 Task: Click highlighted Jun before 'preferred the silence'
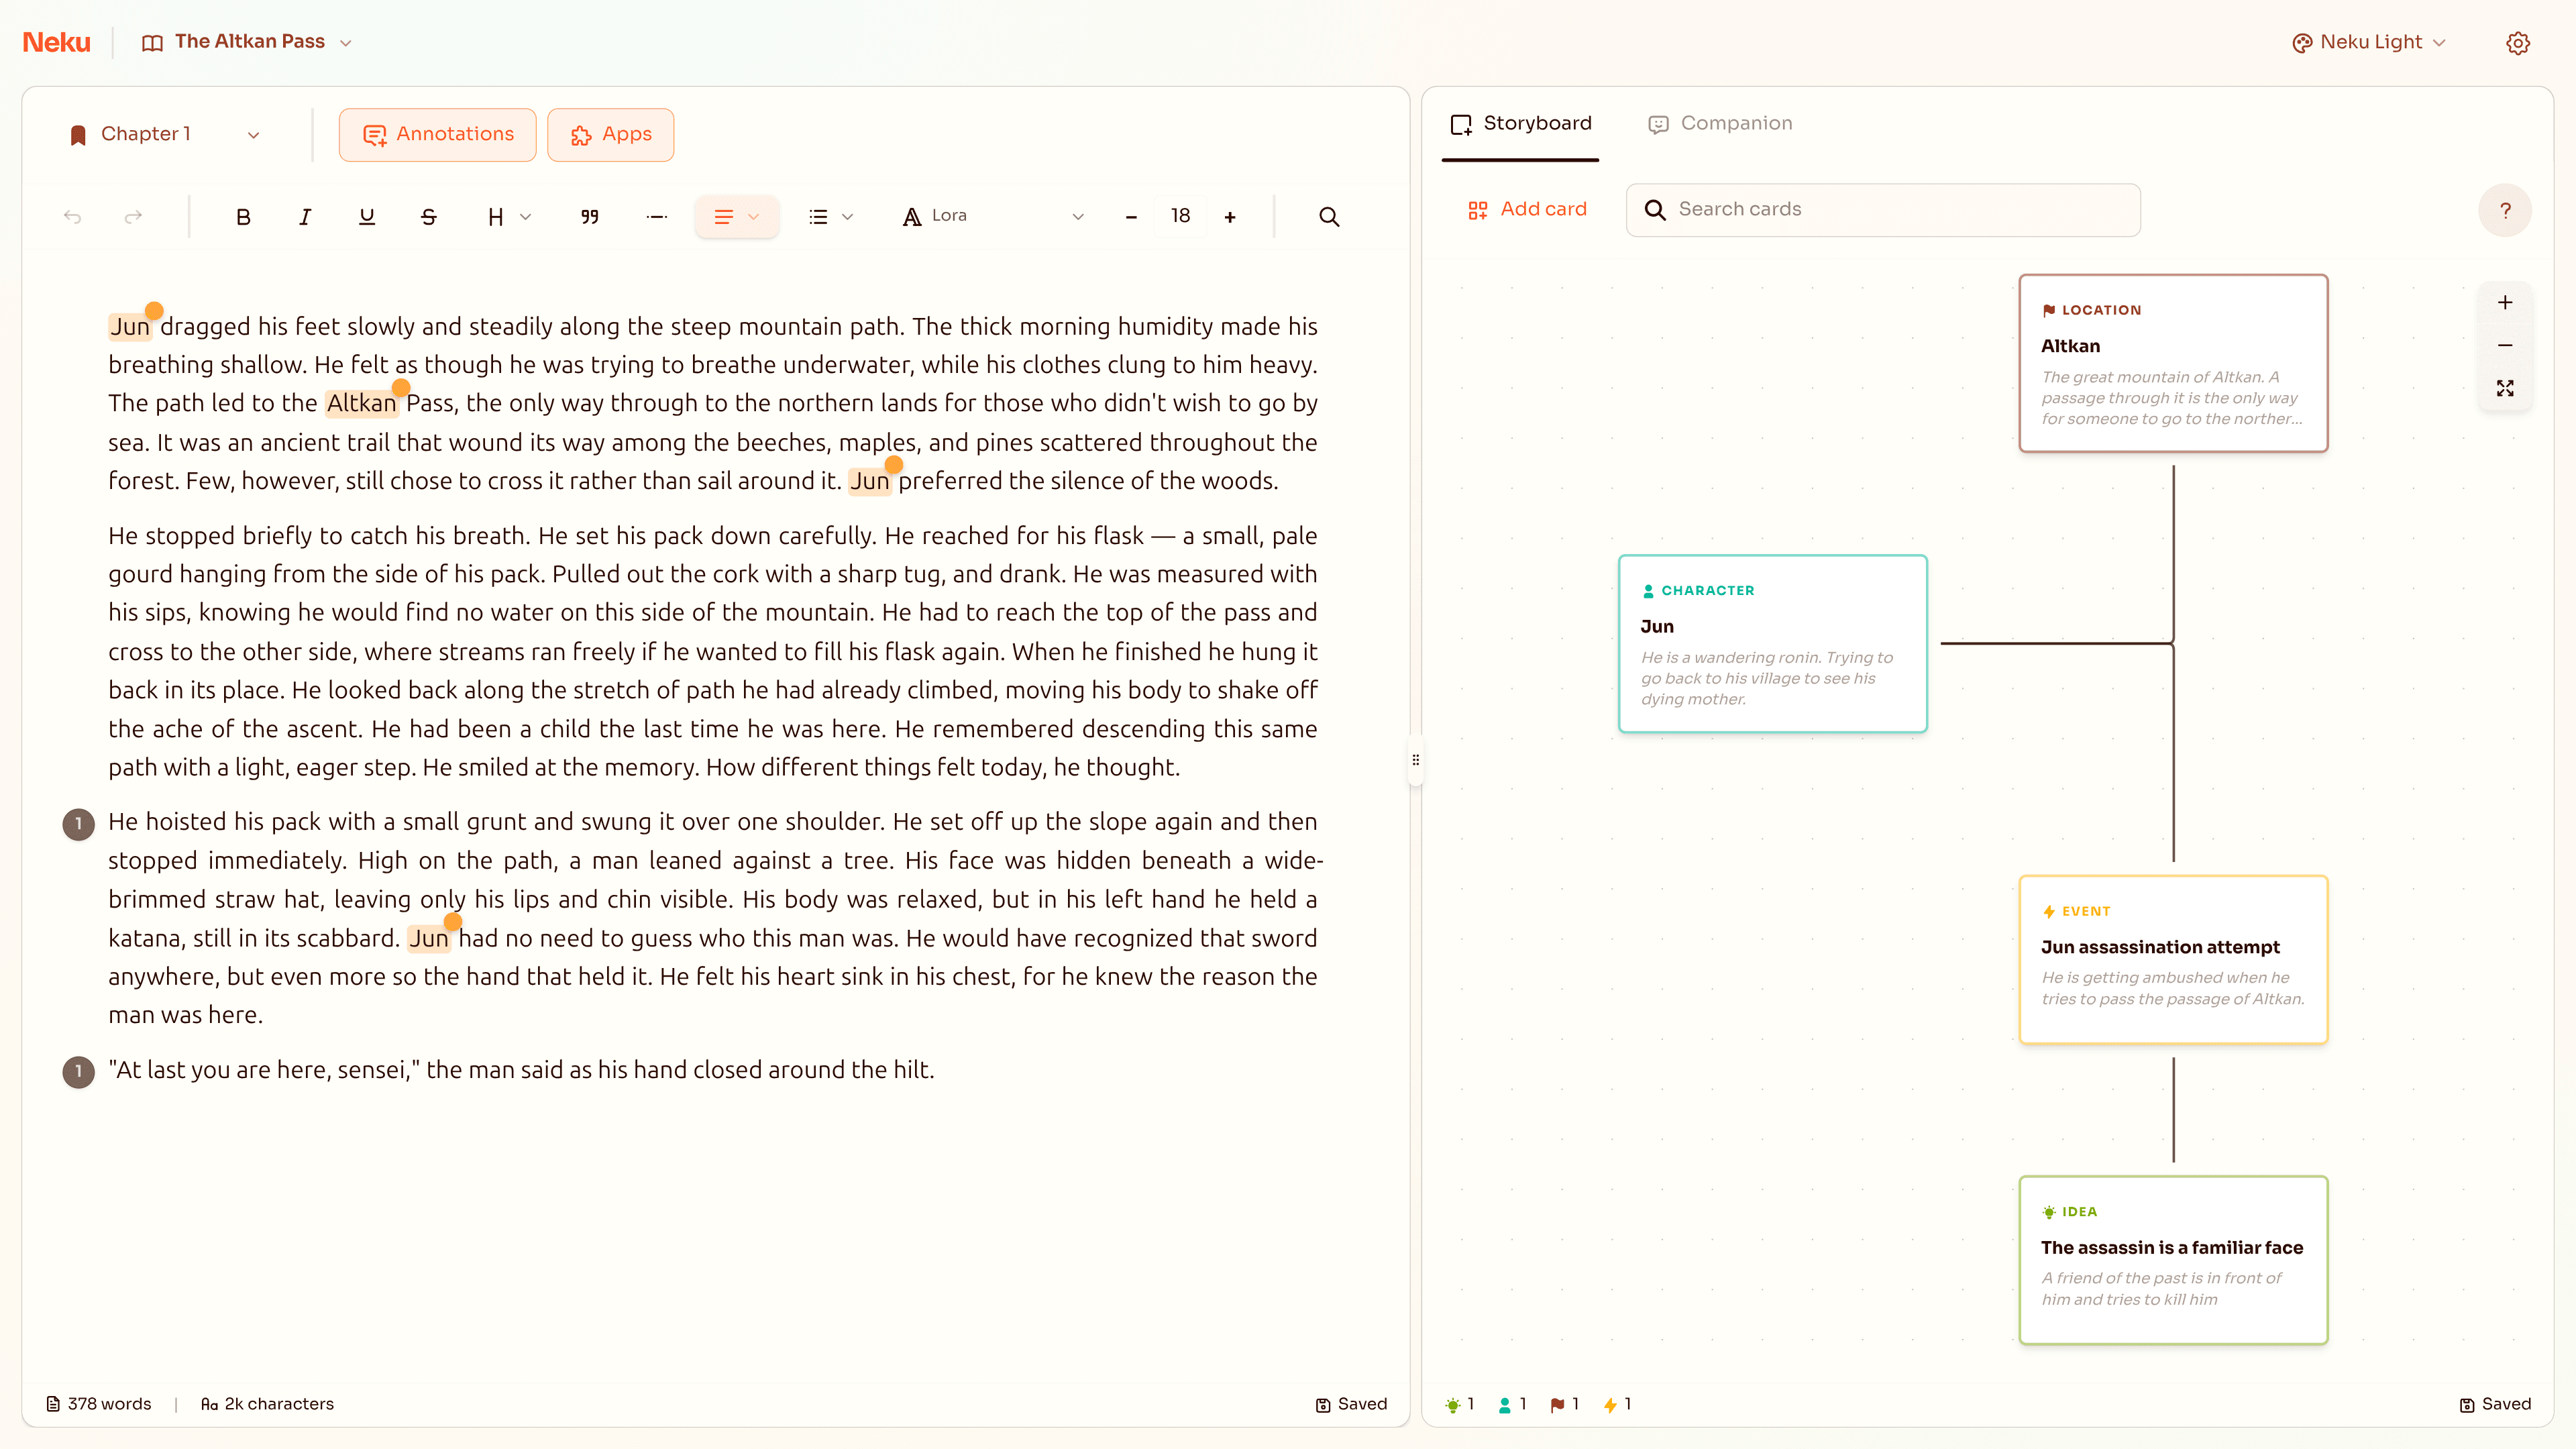869,481
